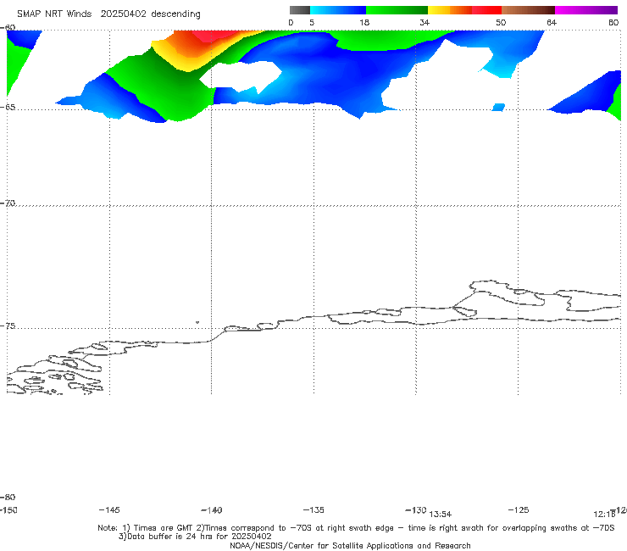Click the NOAA/NESDIS credit line
Viewport: 627px width, 551px height.
pos(350,545)
